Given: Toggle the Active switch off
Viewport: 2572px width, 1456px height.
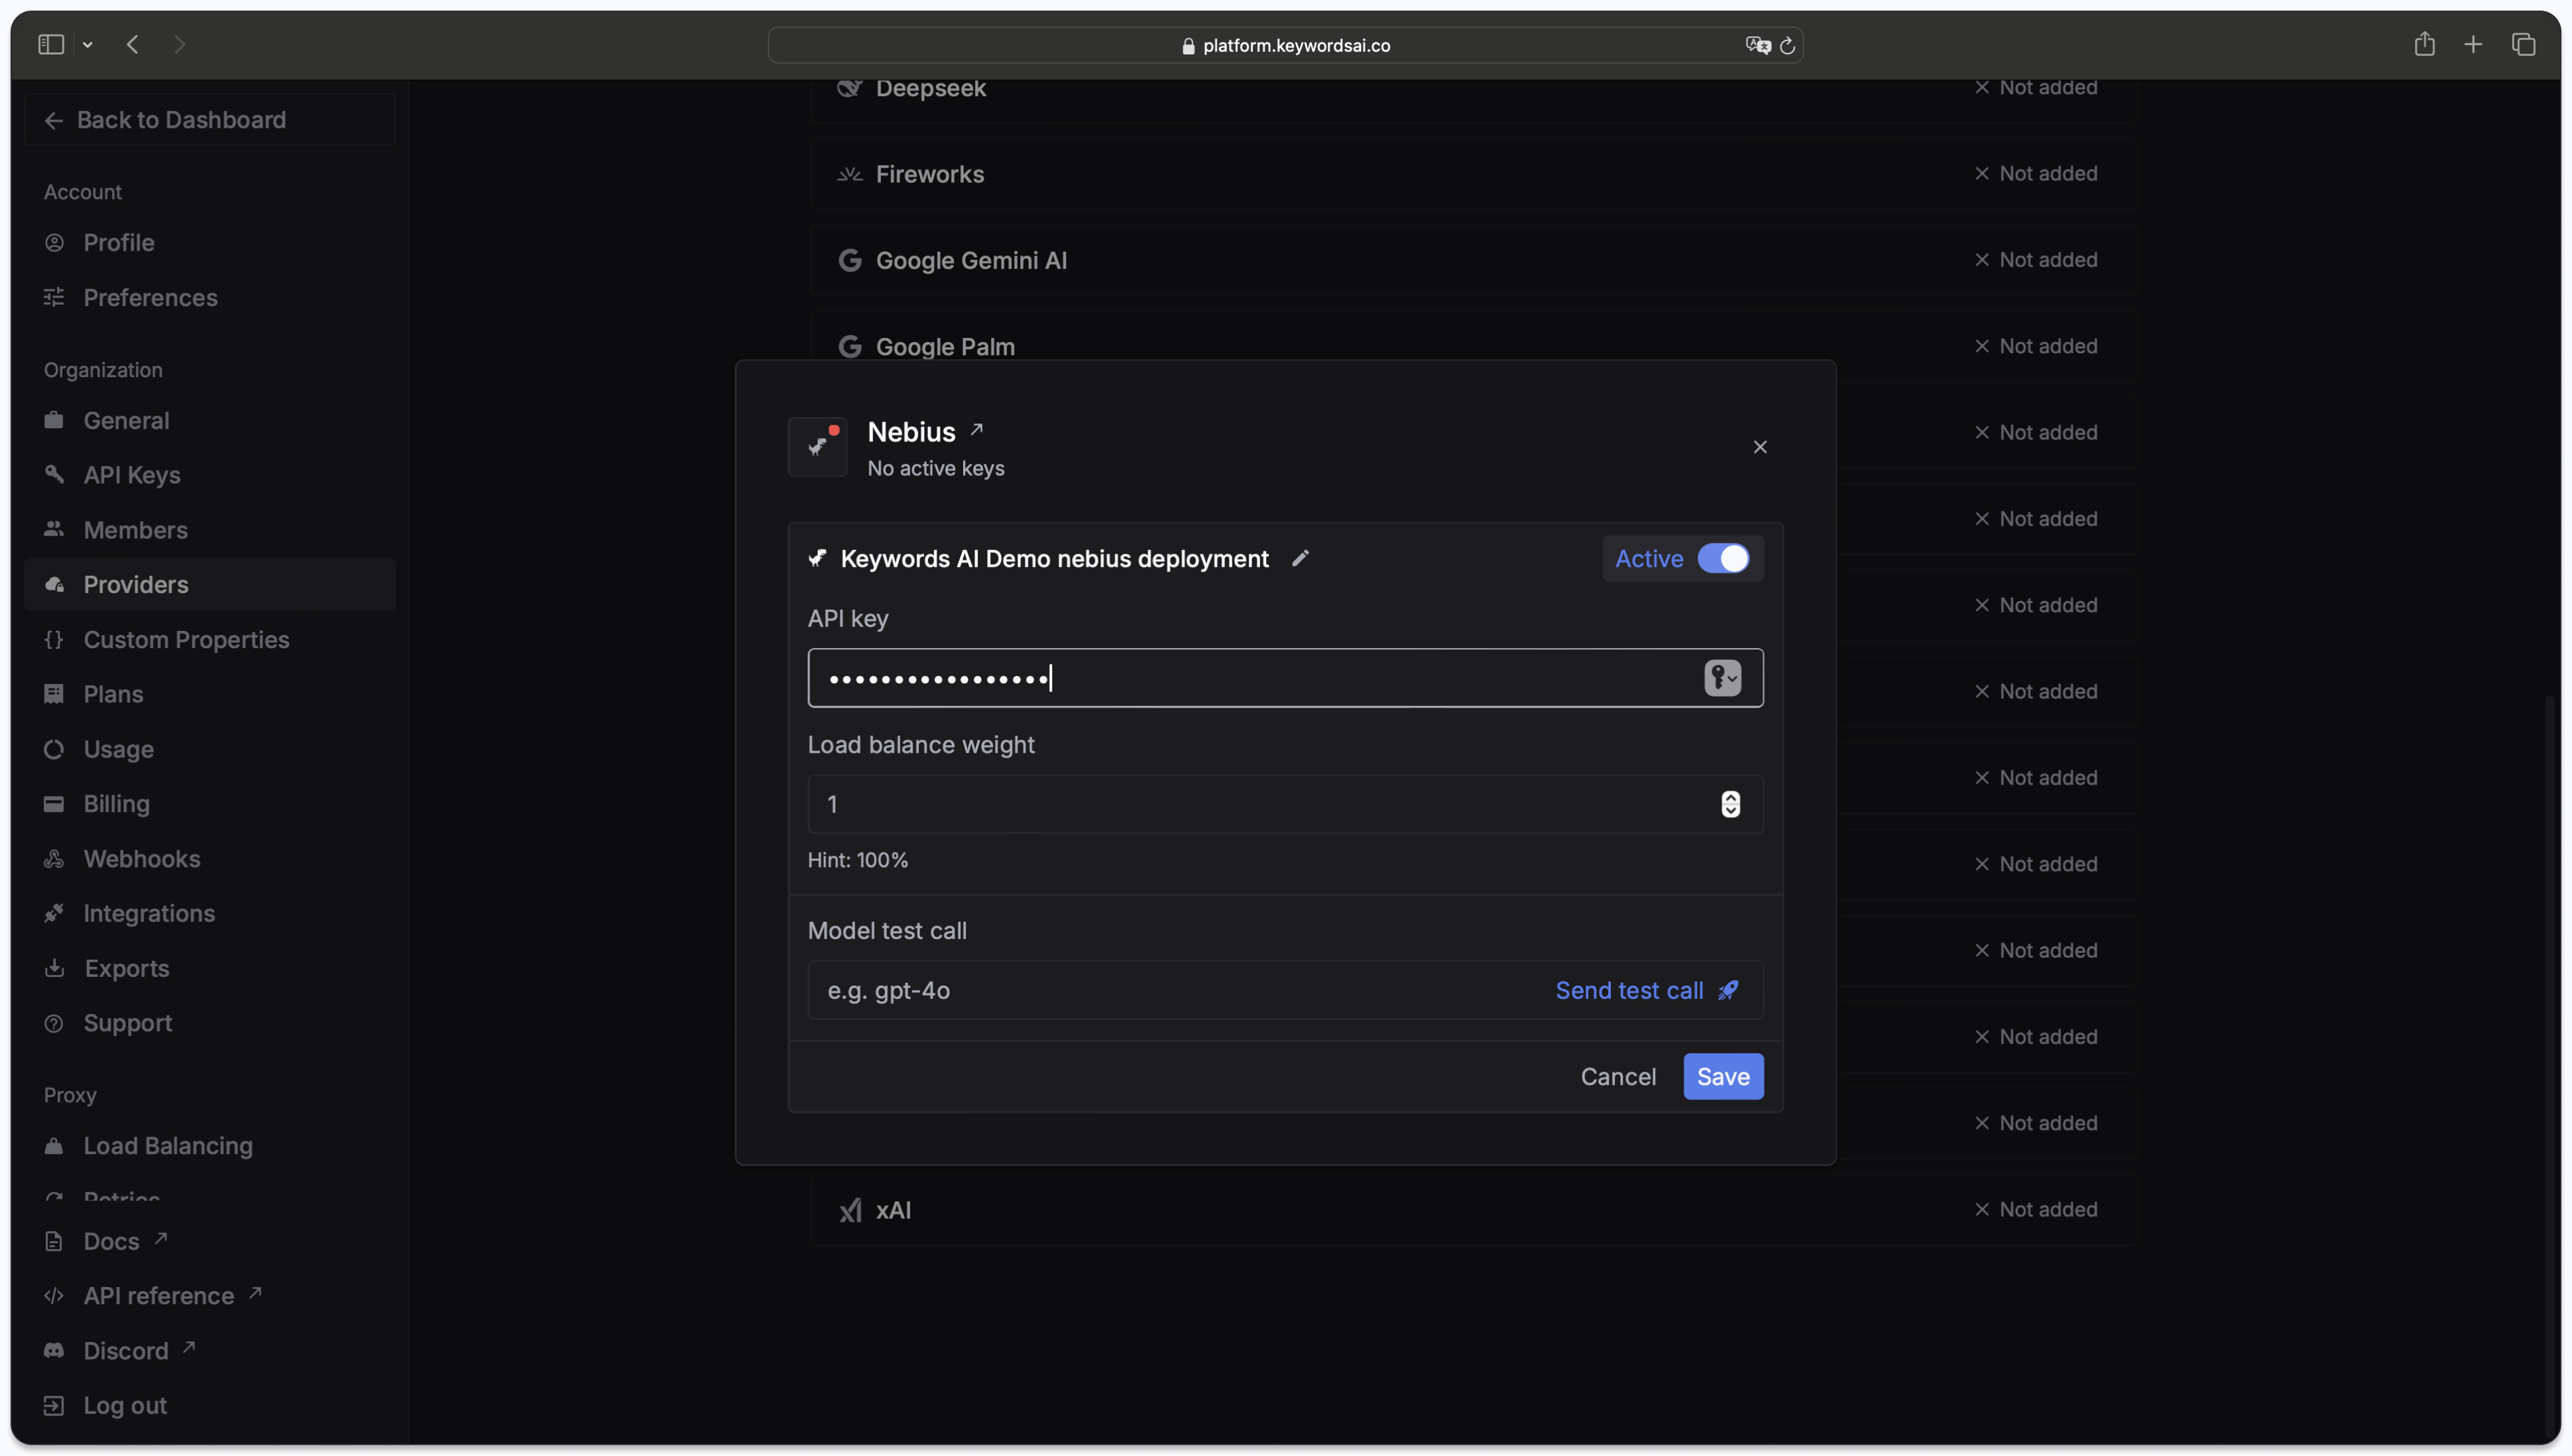Looking at the screenshot, I should point(1723,558).
